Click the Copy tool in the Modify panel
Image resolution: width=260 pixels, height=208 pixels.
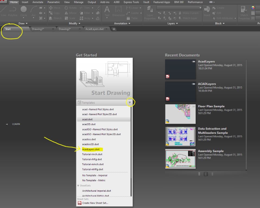(x=54, y=13)
